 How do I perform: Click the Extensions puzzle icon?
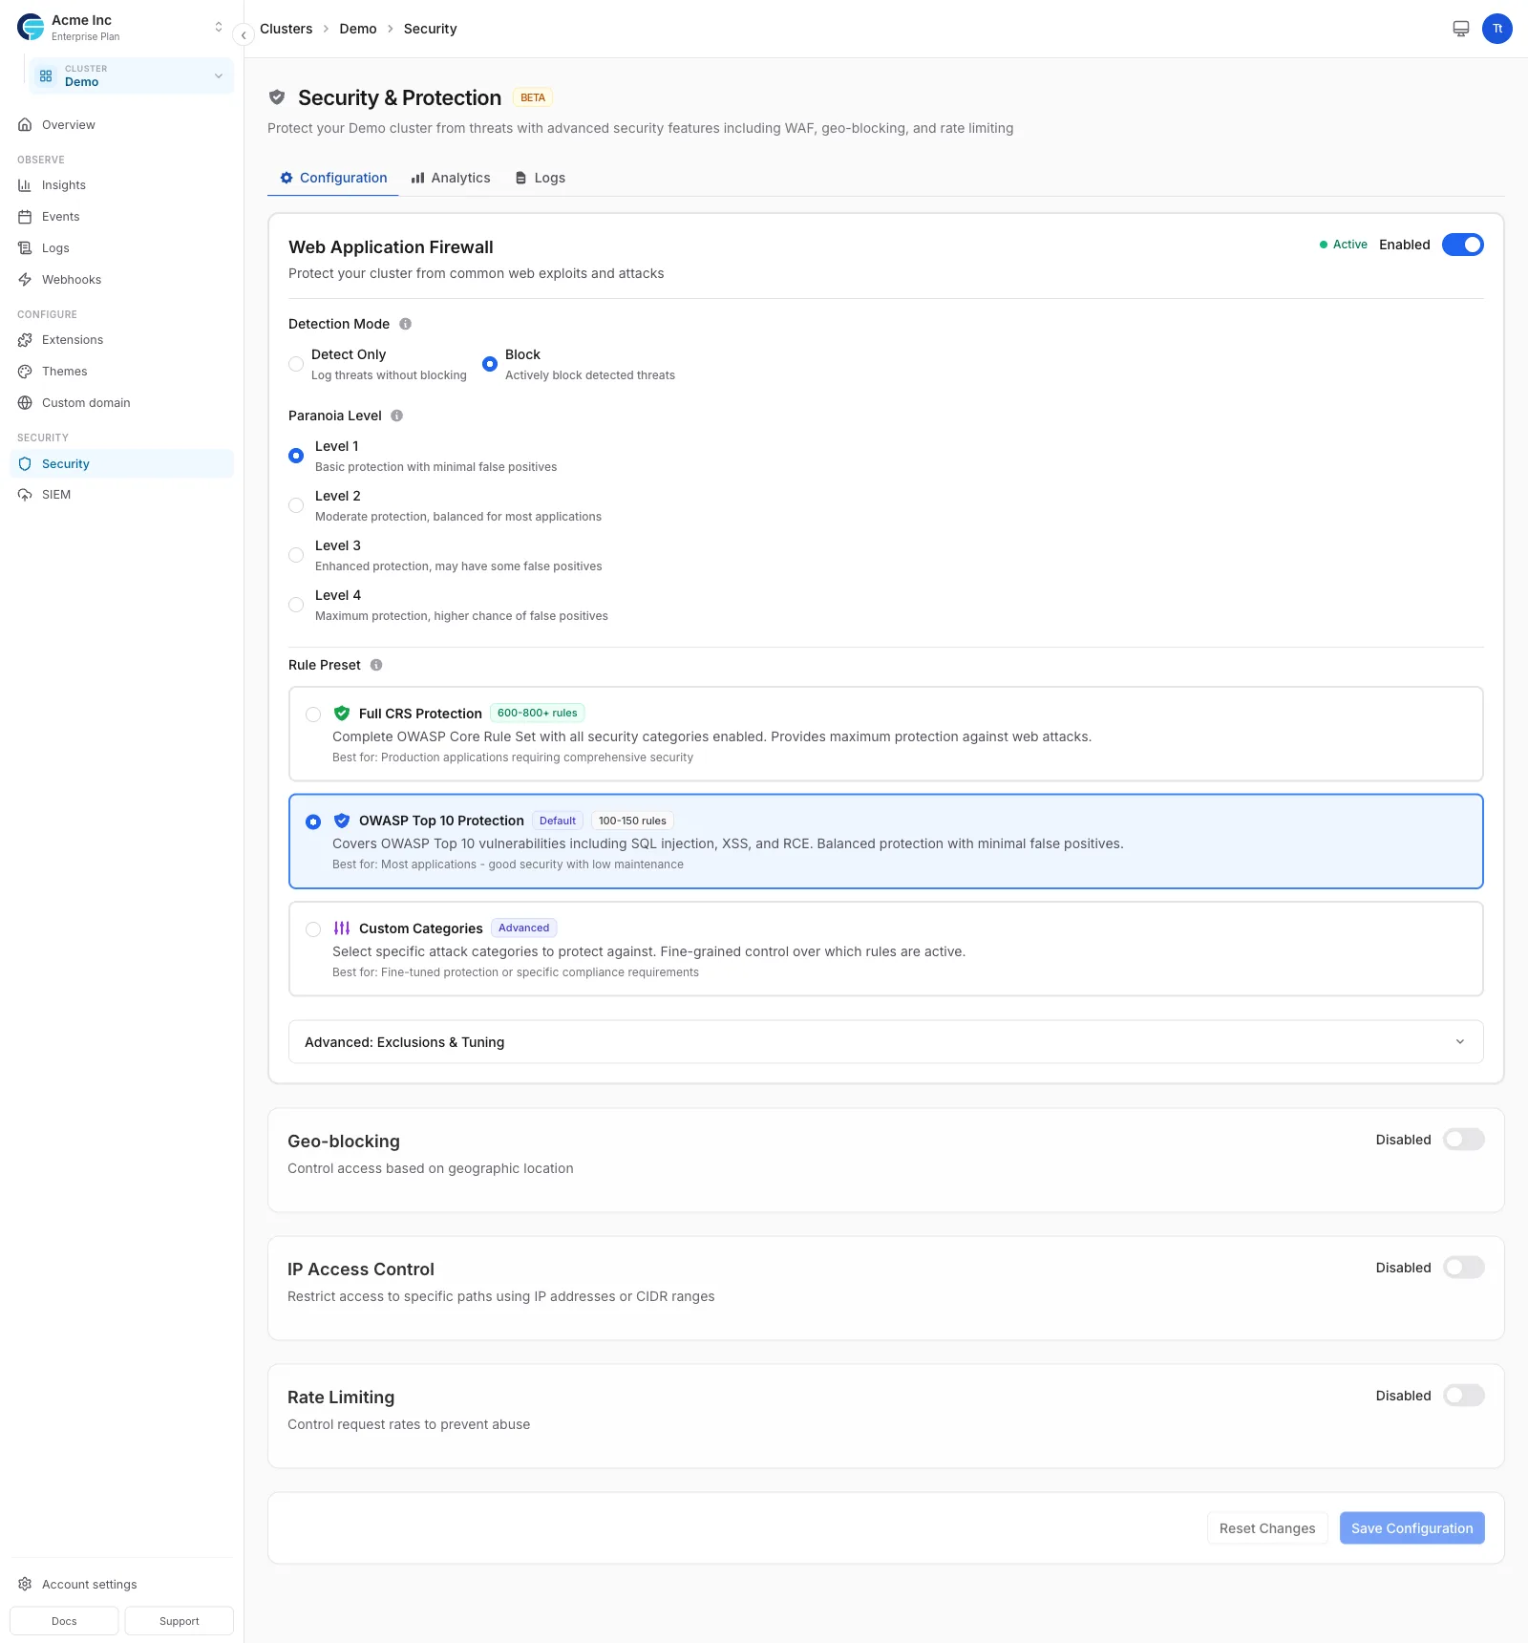coord(25,340)
